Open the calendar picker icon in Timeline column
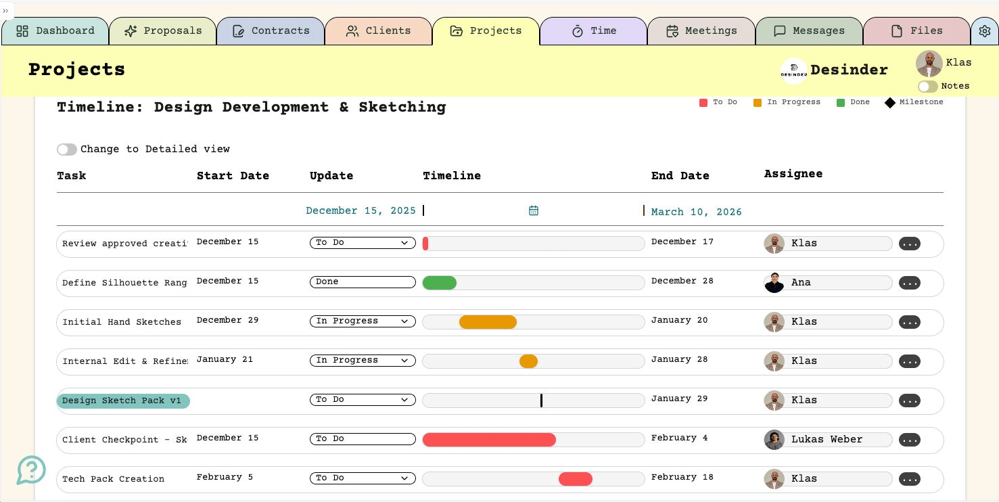Viewport: 999px width, 502px height. click(x=534, y=210)
